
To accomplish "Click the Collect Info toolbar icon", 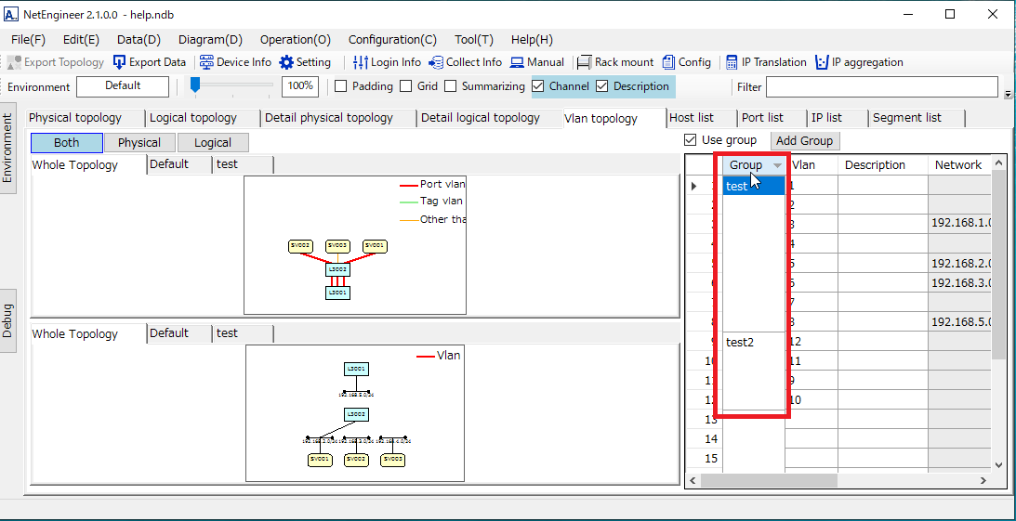I will [x=436, y=62].
